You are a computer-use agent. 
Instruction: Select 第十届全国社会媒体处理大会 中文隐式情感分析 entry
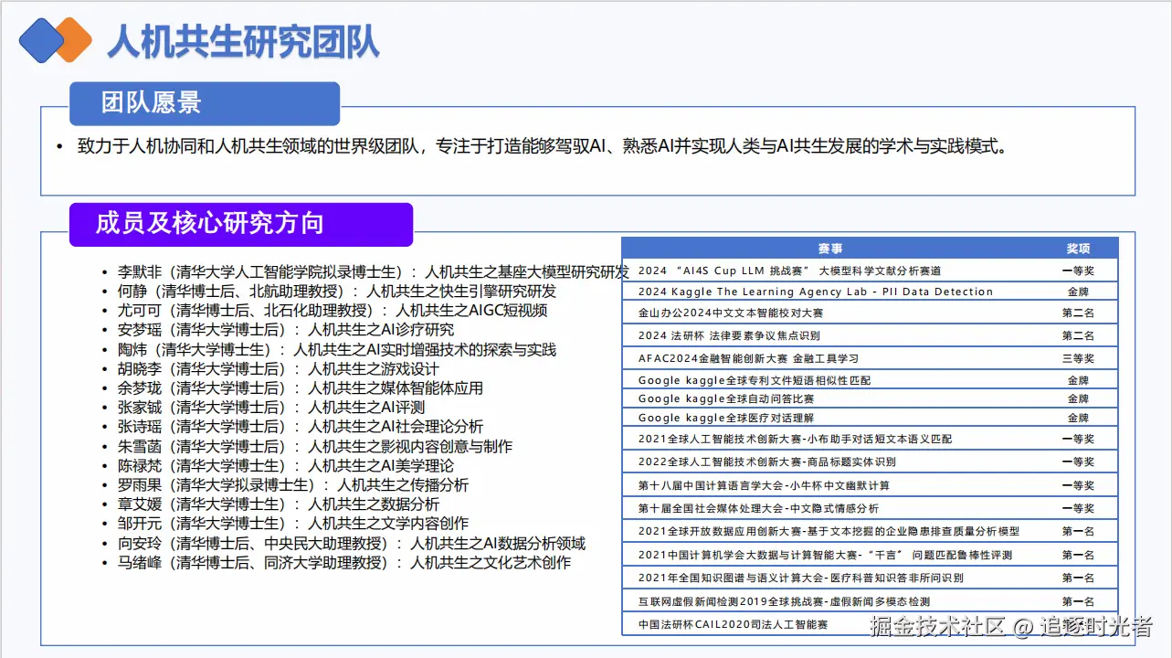[x=758, y=508]
